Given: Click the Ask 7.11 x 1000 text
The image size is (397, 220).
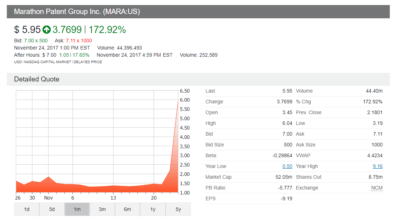Looking at the screenshot, I should pyautogui.click(x=73, y=41).
